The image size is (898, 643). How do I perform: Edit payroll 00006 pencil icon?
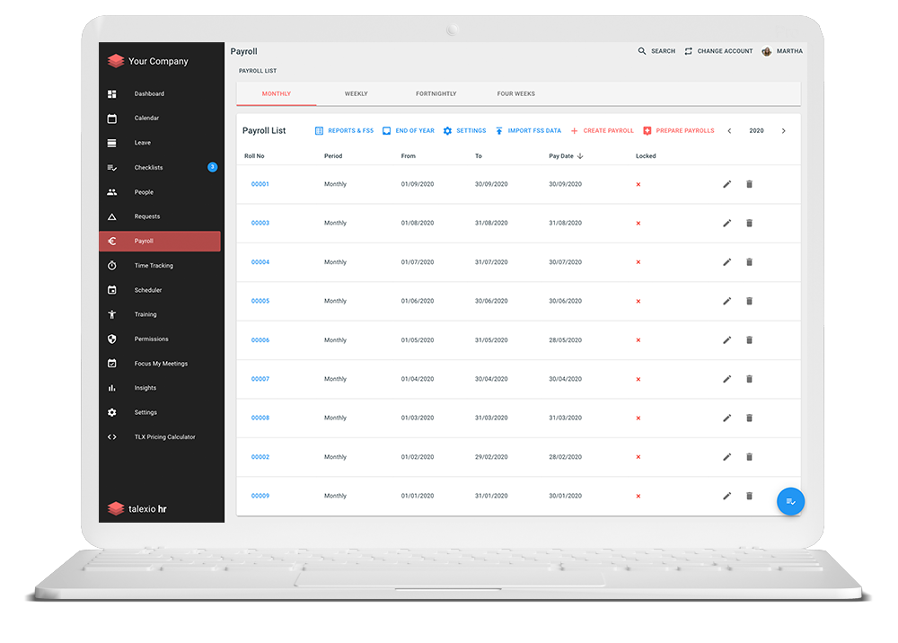pyautogui.click(x=726, y=340)
